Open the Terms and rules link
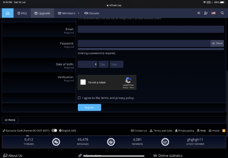 click(x=161, y=131)
